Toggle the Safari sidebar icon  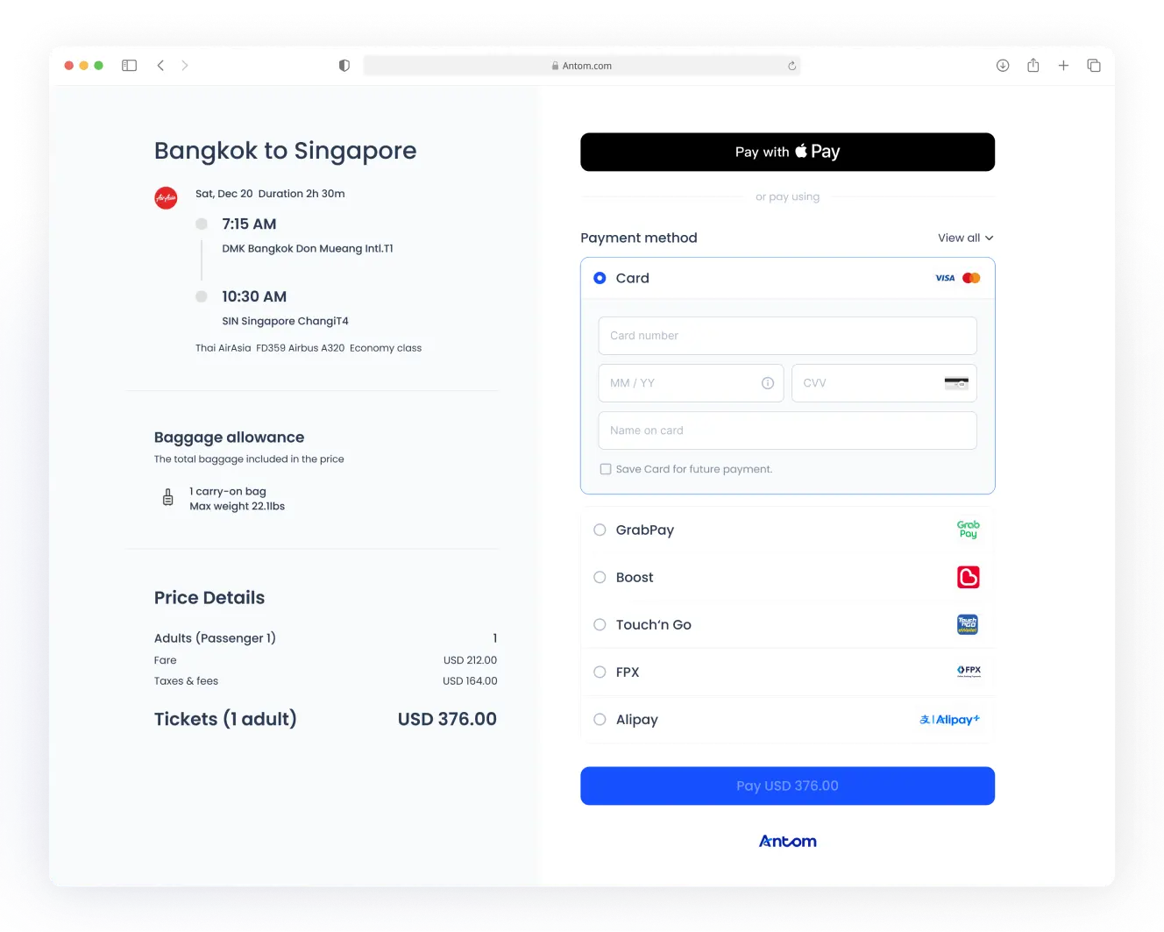coord(129,66)
